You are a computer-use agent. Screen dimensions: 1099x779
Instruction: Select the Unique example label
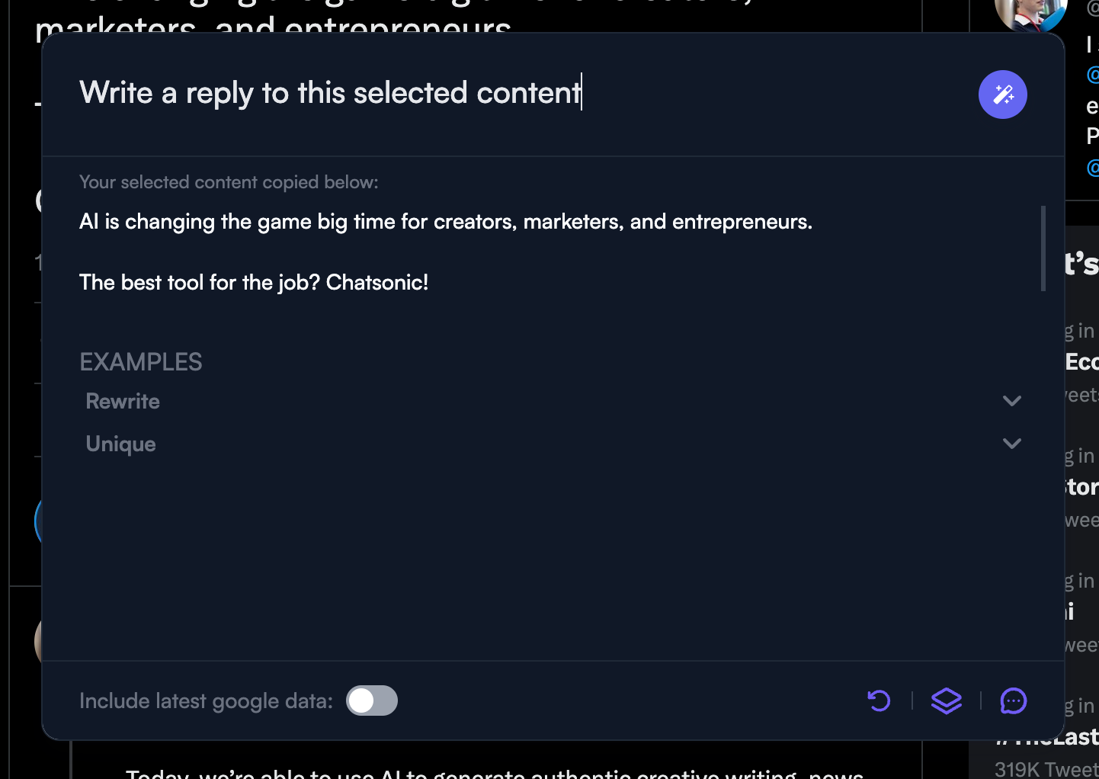tap(120, 444)
